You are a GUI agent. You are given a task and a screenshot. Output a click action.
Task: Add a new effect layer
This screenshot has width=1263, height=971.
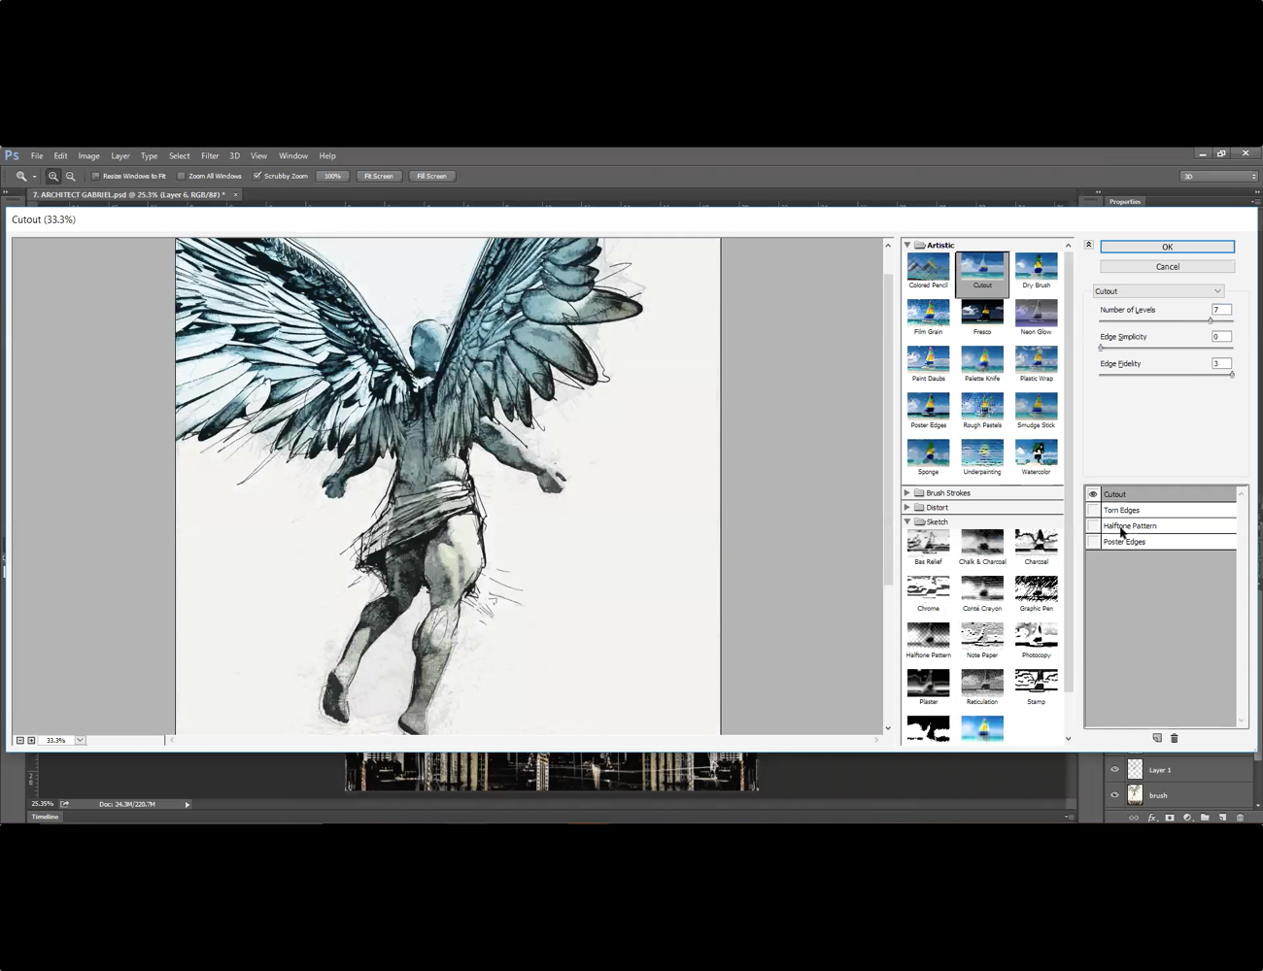pos(1157,738)
